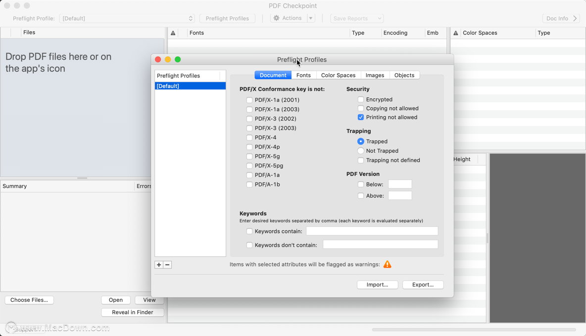Click the orange warning triangle icon
This screenshot has width=586, height=336.
click(388, 264)
